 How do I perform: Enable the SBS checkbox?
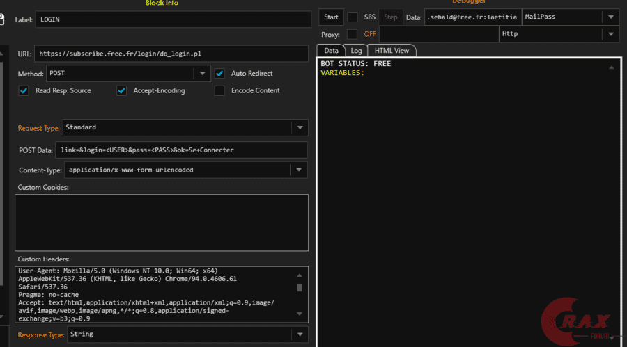[353, 17]
